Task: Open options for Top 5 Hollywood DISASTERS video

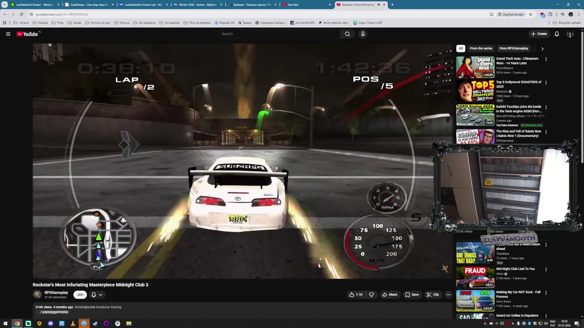Action: [x=546, y=82]
